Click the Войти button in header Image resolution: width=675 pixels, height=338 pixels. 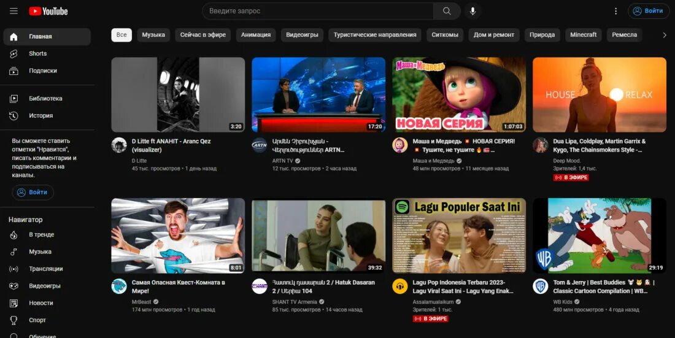(649, 11)
